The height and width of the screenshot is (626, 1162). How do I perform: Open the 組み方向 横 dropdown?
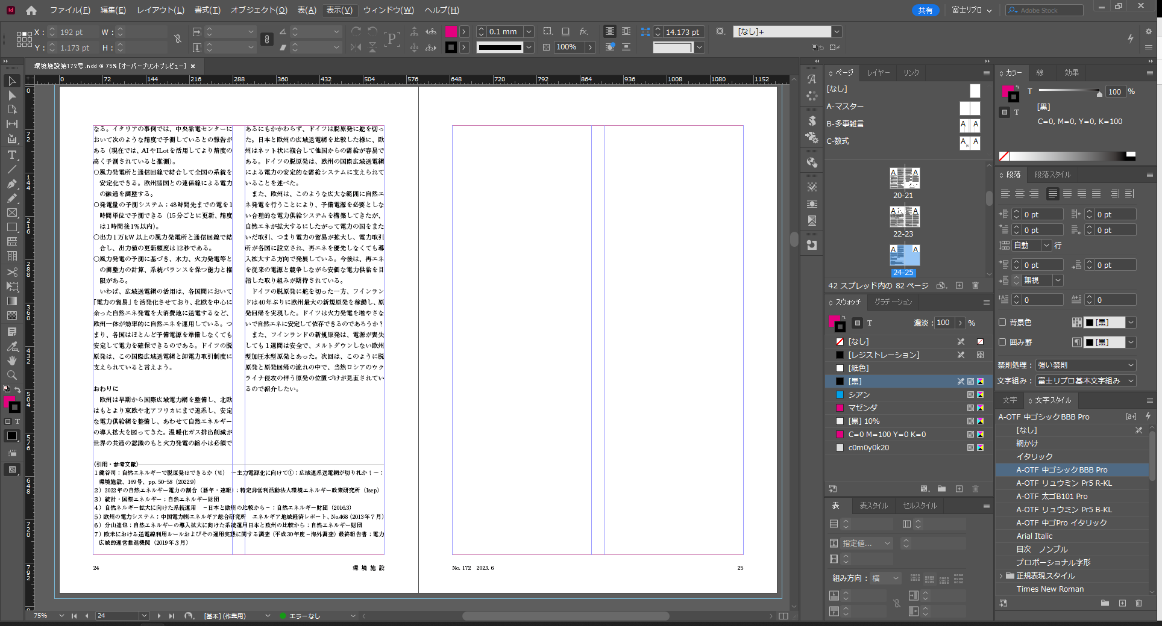tap(885, 578)
